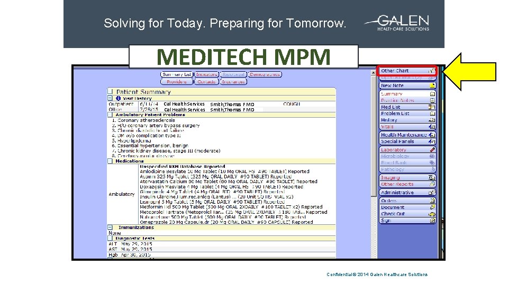Click the greyed Open All Visits button

(407, 78)
